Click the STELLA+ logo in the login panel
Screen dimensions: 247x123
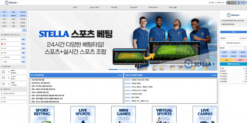click(233, 15)
